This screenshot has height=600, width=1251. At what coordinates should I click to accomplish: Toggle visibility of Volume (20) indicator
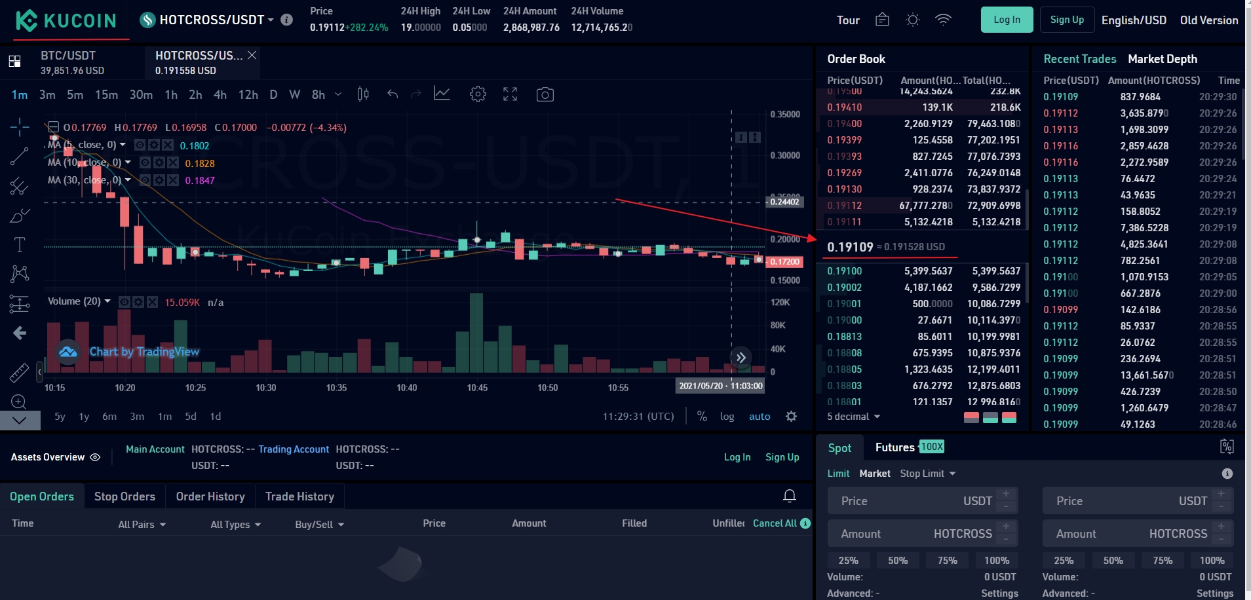pos(124,302)
